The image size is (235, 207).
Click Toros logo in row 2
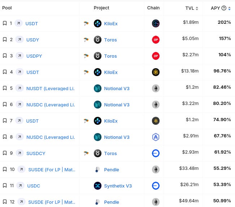click(x=97, y=40)
